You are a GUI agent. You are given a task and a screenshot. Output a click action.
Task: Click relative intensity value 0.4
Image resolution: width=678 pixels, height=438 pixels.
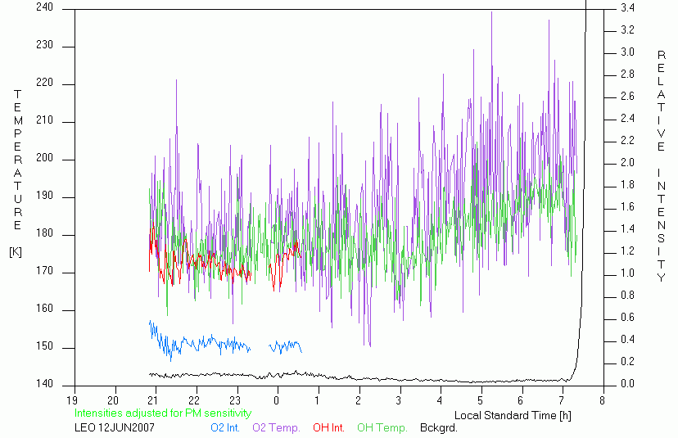pos(627,340)
